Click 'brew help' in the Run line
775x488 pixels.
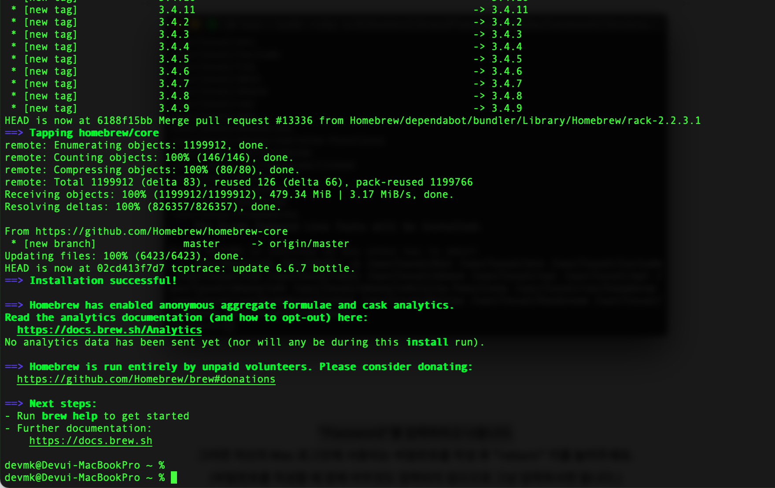click(x=70, y=416)
